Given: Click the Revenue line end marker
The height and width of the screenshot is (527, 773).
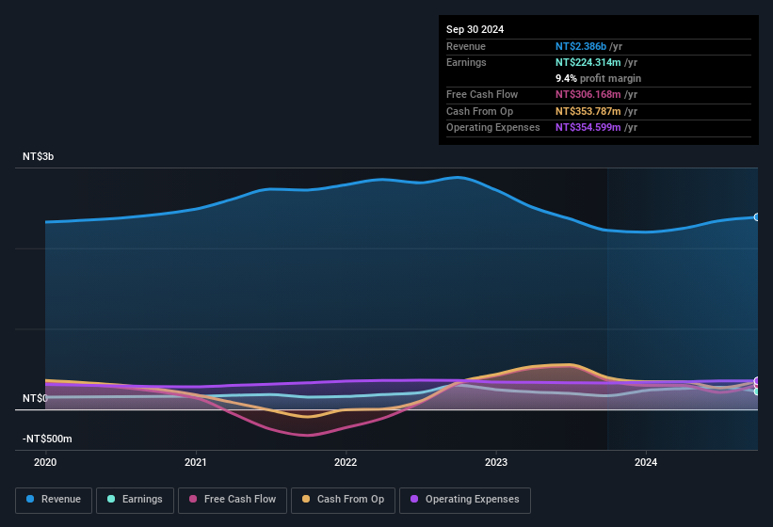Looking at the screenshot, I should 757,217.
